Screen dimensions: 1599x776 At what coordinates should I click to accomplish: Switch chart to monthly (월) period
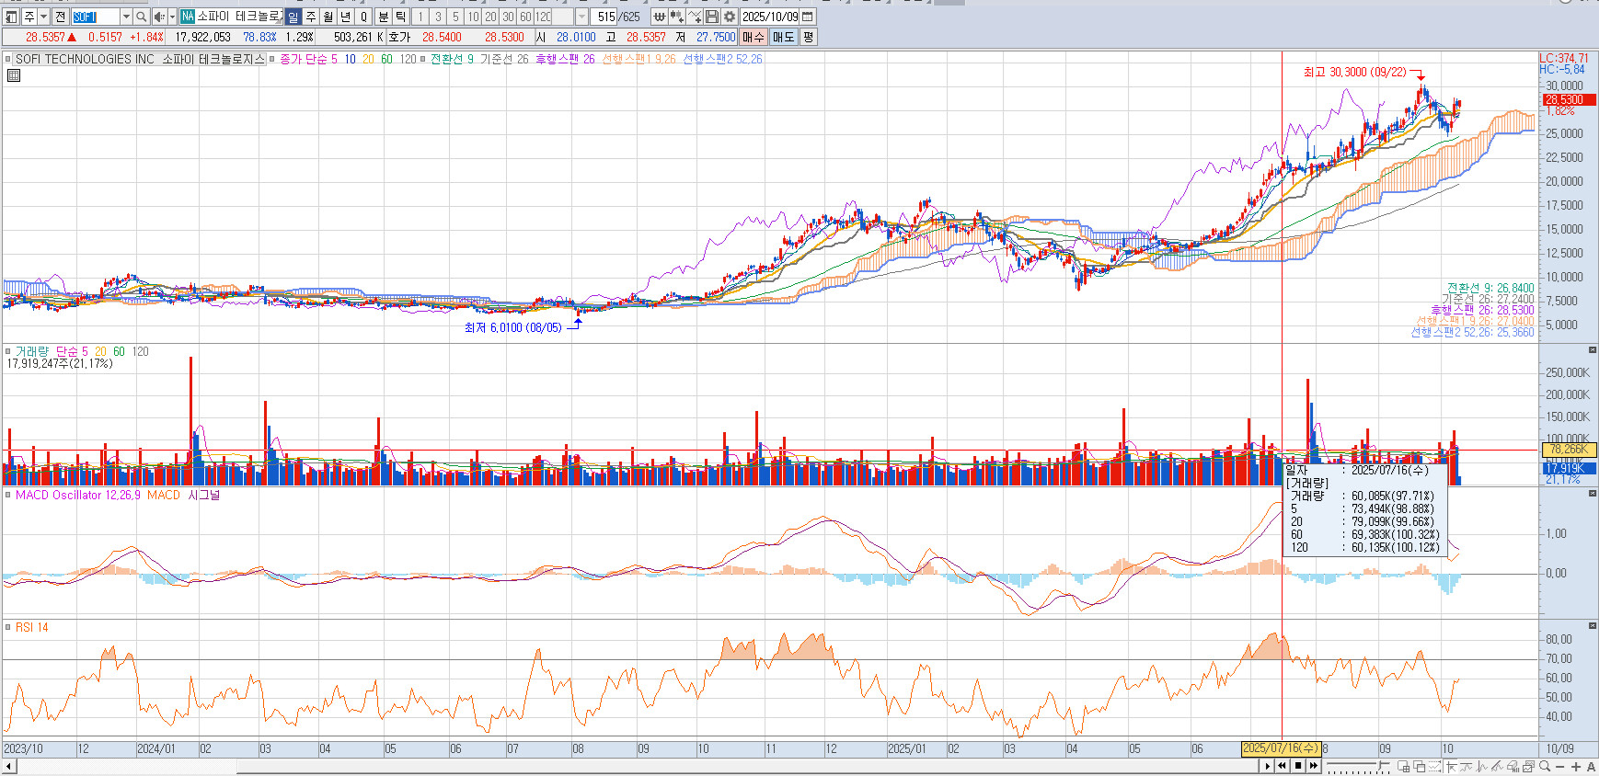pyautogui.click(x=328, y=17)
